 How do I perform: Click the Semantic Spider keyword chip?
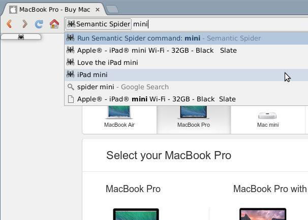point(99,24)
